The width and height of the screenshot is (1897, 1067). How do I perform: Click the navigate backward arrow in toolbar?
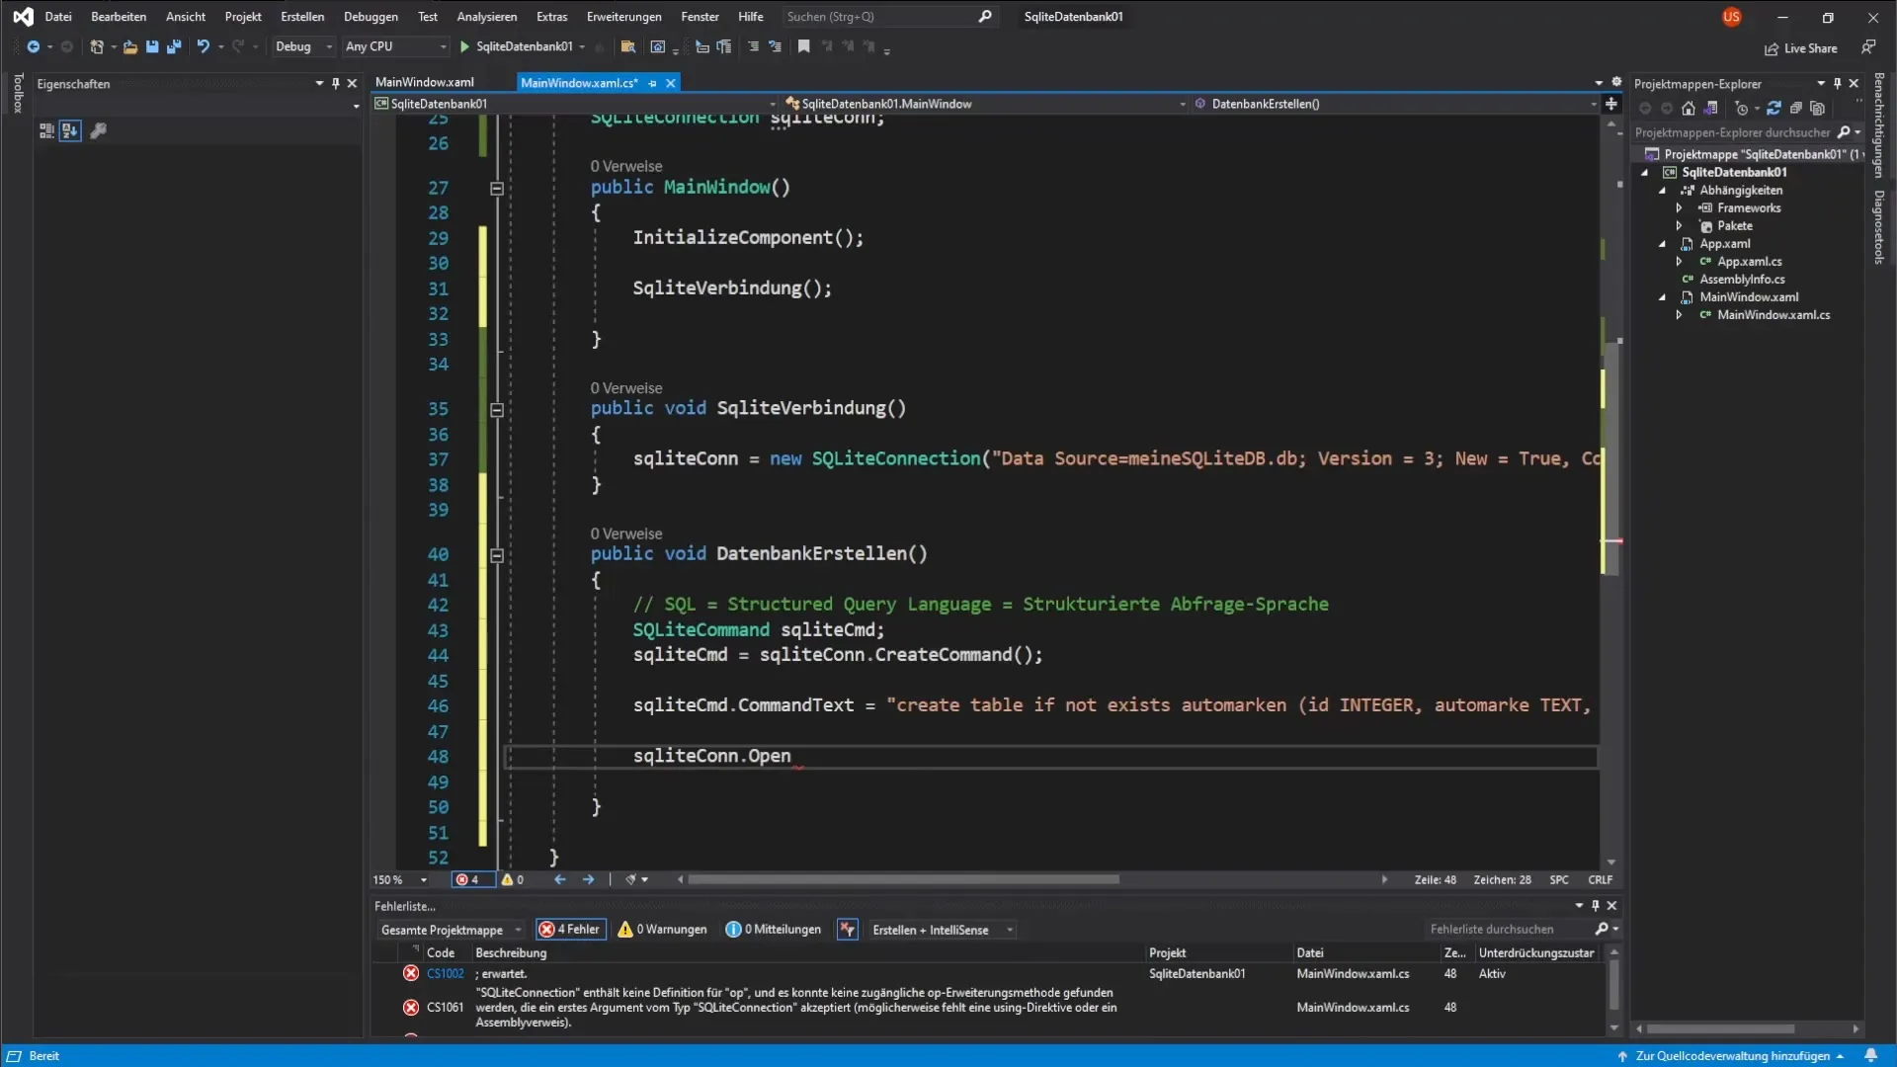tap(33, 46)
